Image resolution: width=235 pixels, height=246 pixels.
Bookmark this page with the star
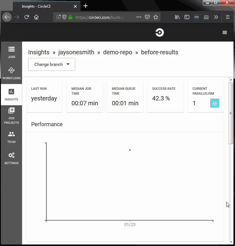(156, 17)
